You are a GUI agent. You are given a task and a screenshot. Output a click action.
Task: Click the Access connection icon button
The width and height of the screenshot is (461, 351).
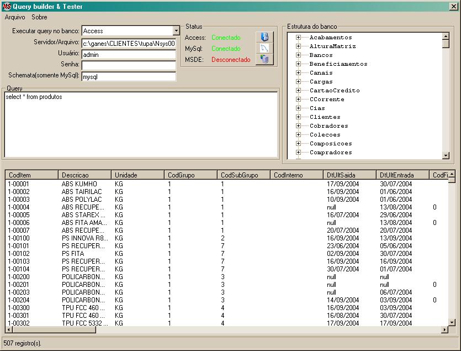tap(264, 37)
